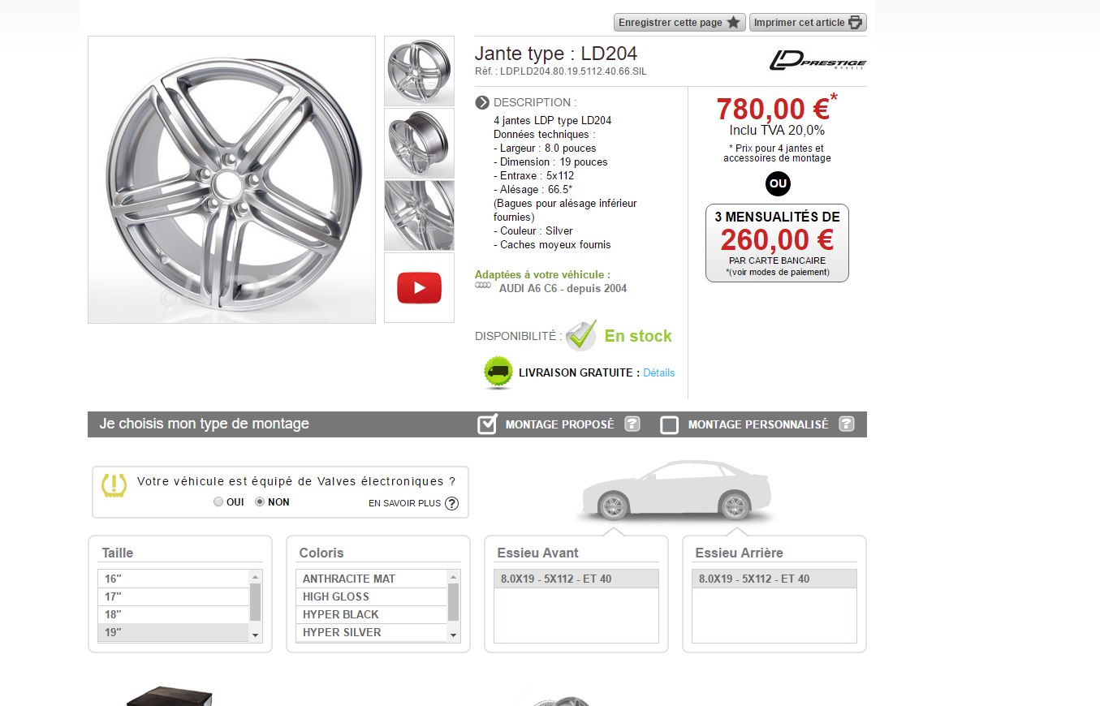Select the first wheel thumbnail image
The image size is (1100, 706).
(x=419, y=71)
